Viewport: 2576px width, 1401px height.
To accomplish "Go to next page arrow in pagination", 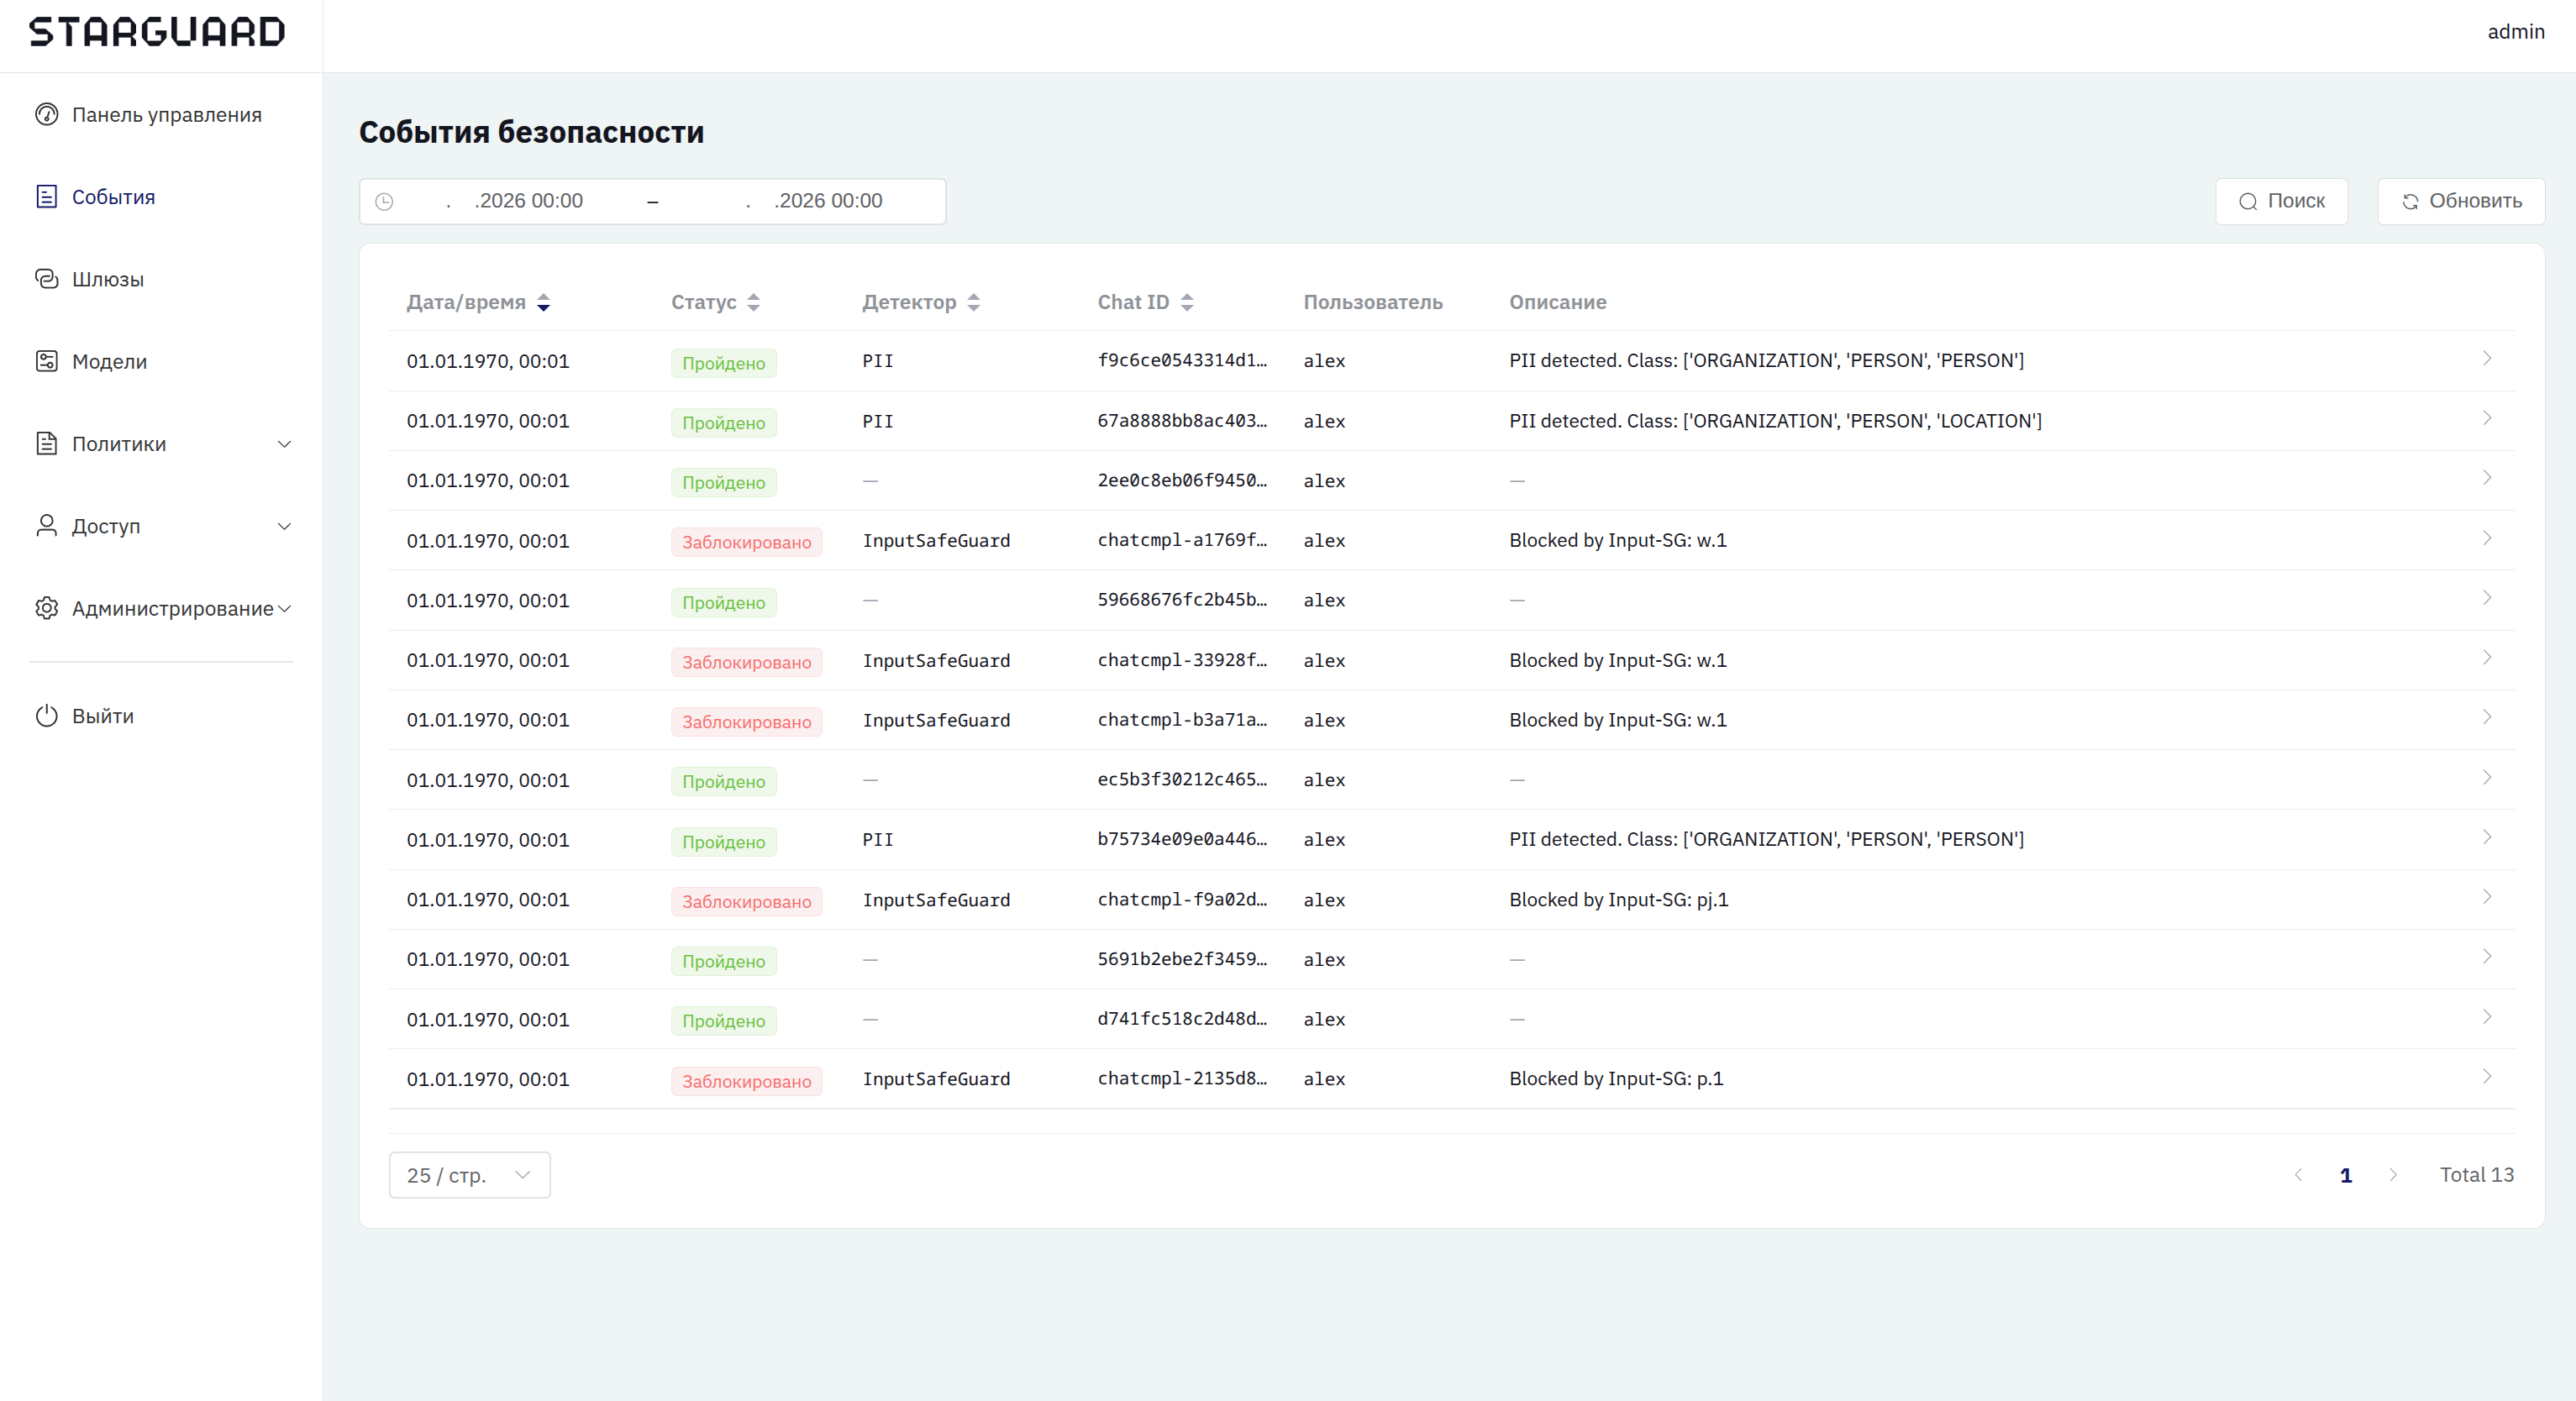I will coord(2393,1175).
